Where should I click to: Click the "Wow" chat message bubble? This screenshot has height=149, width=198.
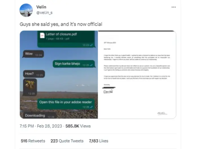(33, 54)
